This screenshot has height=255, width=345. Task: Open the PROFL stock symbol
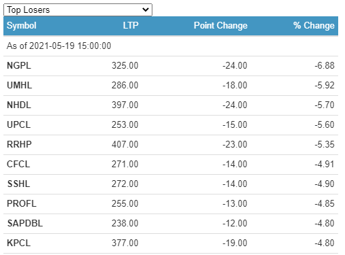22,203
